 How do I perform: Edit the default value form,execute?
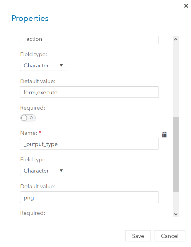point(89,92)
